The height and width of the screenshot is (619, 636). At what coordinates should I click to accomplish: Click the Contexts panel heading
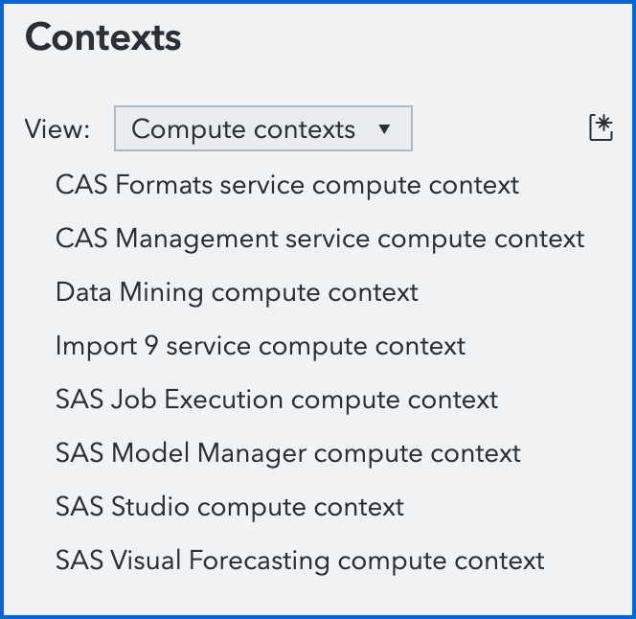pos(102,37)
